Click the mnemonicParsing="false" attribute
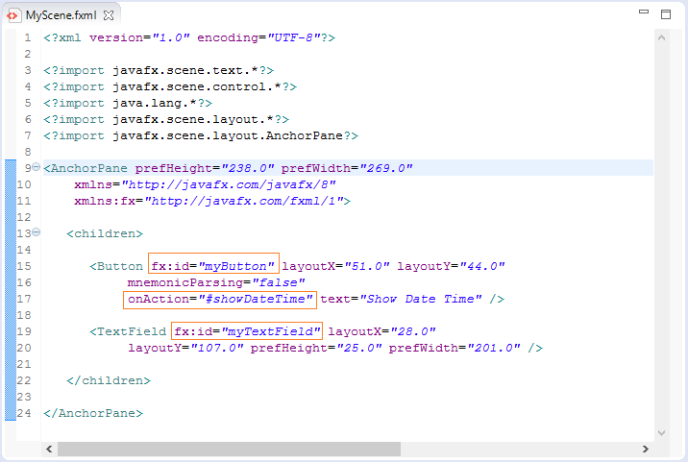This screenshot has width=688, height=462. pyautogui.click(x=216, y=282)
